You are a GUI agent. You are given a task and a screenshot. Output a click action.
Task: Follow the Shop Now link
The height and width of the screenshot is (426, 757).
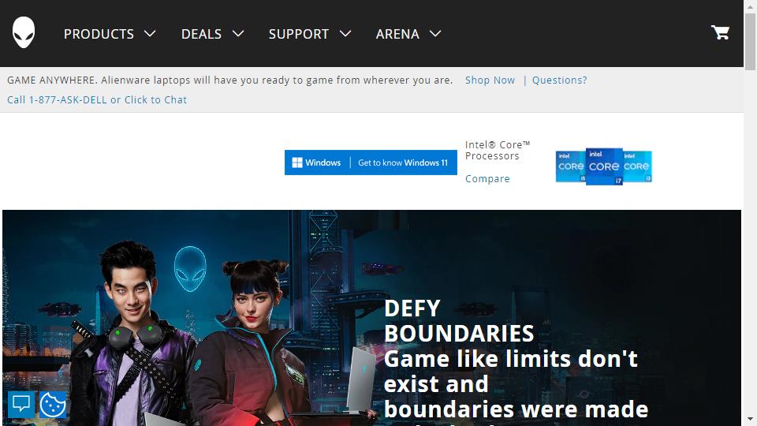490,80
